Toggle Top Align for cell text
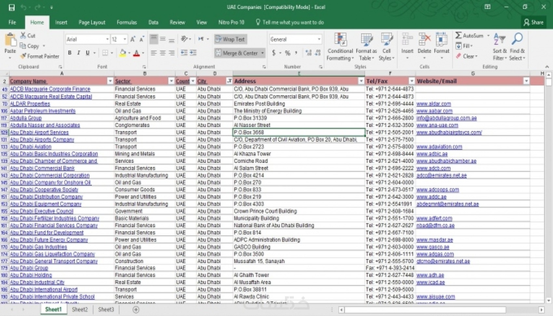The height and width of the screenshot is (316, 553). pyautogui.click(x=154, y=39)
